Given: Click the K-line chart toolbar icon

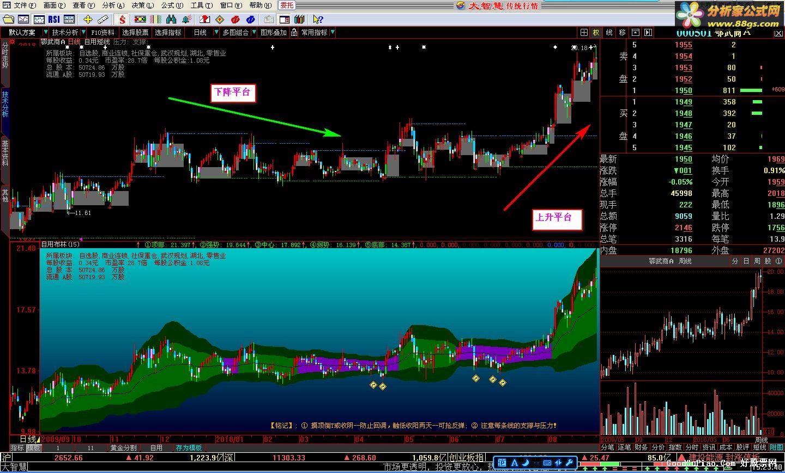Looking at the screenshot, I should (39, 20).
